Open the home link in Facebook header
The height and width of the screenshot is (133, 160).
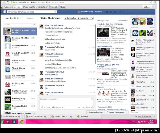coord(99,12)
